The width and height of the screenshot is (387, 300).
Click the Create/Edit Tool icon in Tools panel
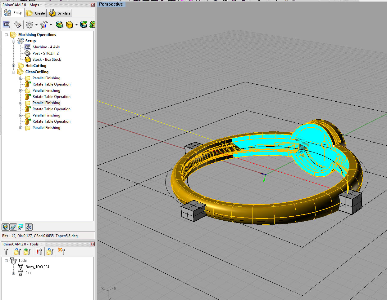[6, 252]
